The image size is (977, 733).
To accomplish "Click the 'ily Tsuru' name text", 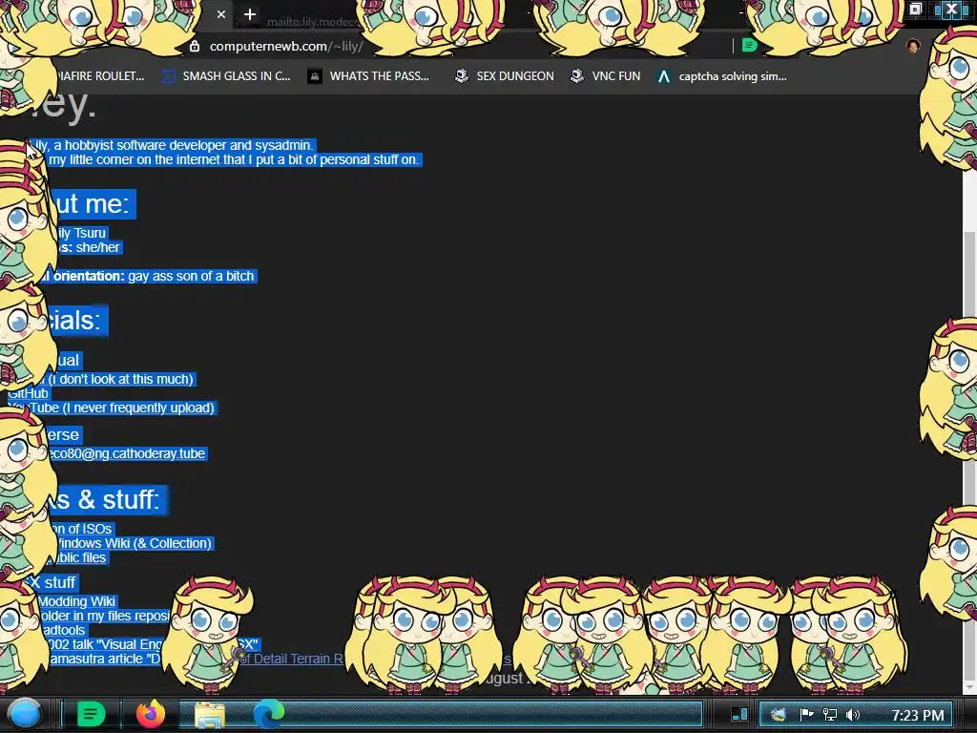I will [x=81, y=233].
